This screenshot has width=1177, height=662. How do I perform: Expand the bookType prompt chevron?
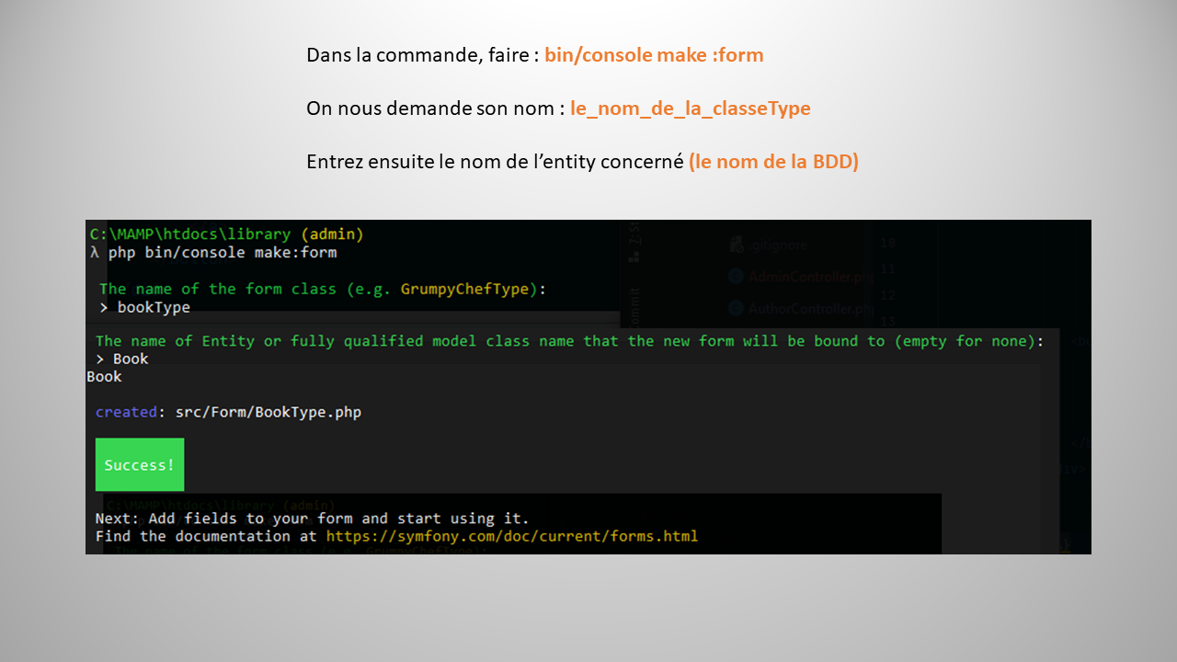click(x=104, y=307)
